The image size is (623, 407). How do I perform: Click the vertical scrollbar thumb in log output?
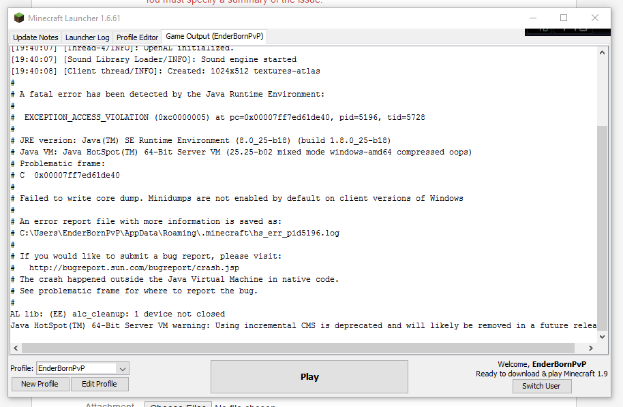coord(603,228)
